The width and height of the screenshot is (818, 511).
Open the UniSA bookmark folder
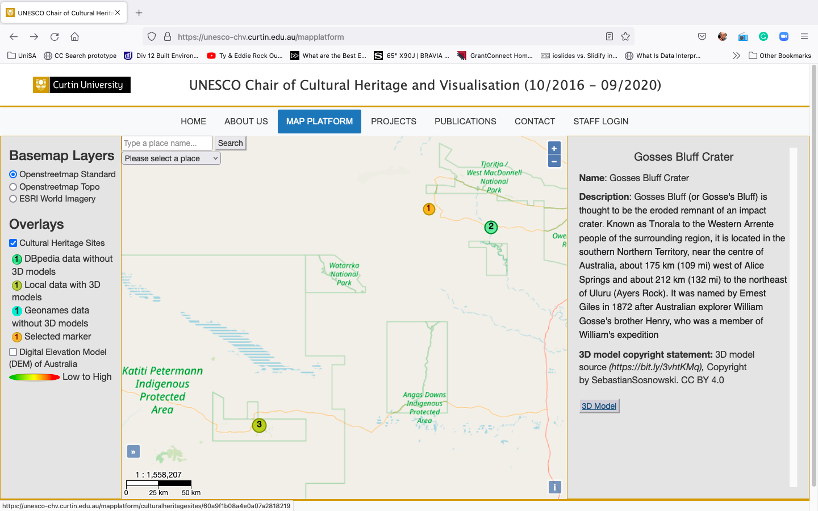pos(22,56)
